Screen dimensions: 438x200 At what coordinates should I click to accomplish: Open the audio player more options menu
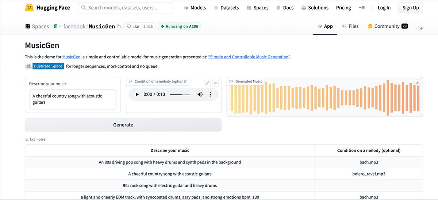point(210,95)
